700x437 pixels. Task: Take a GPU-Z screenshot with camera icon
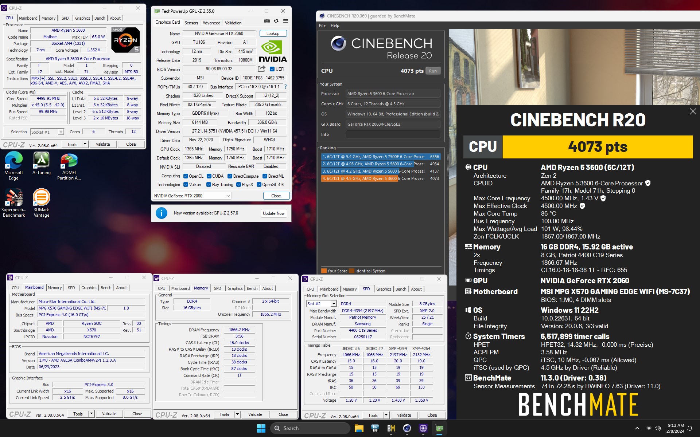pos(267,21)
